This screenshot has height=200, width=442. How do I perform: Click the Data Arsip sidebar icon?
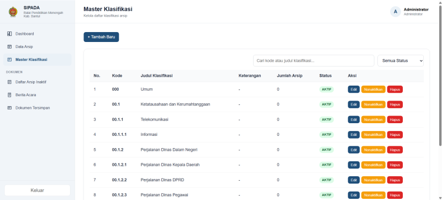tap(9, 47)
